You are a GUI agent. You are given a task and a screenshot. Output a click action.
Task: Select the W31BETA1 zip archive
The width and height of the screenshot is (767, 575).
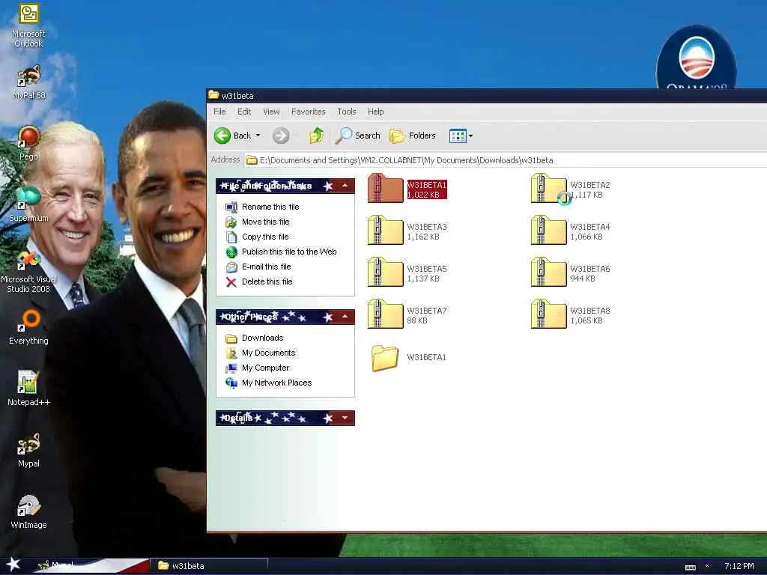407,189
